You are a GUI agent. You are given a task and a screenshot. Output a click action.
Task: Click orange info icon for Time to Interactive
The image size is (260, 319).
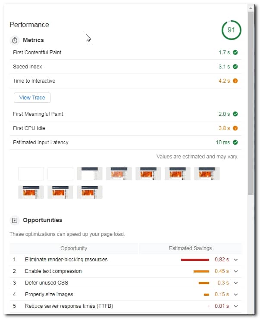click(x=235, y=81)
